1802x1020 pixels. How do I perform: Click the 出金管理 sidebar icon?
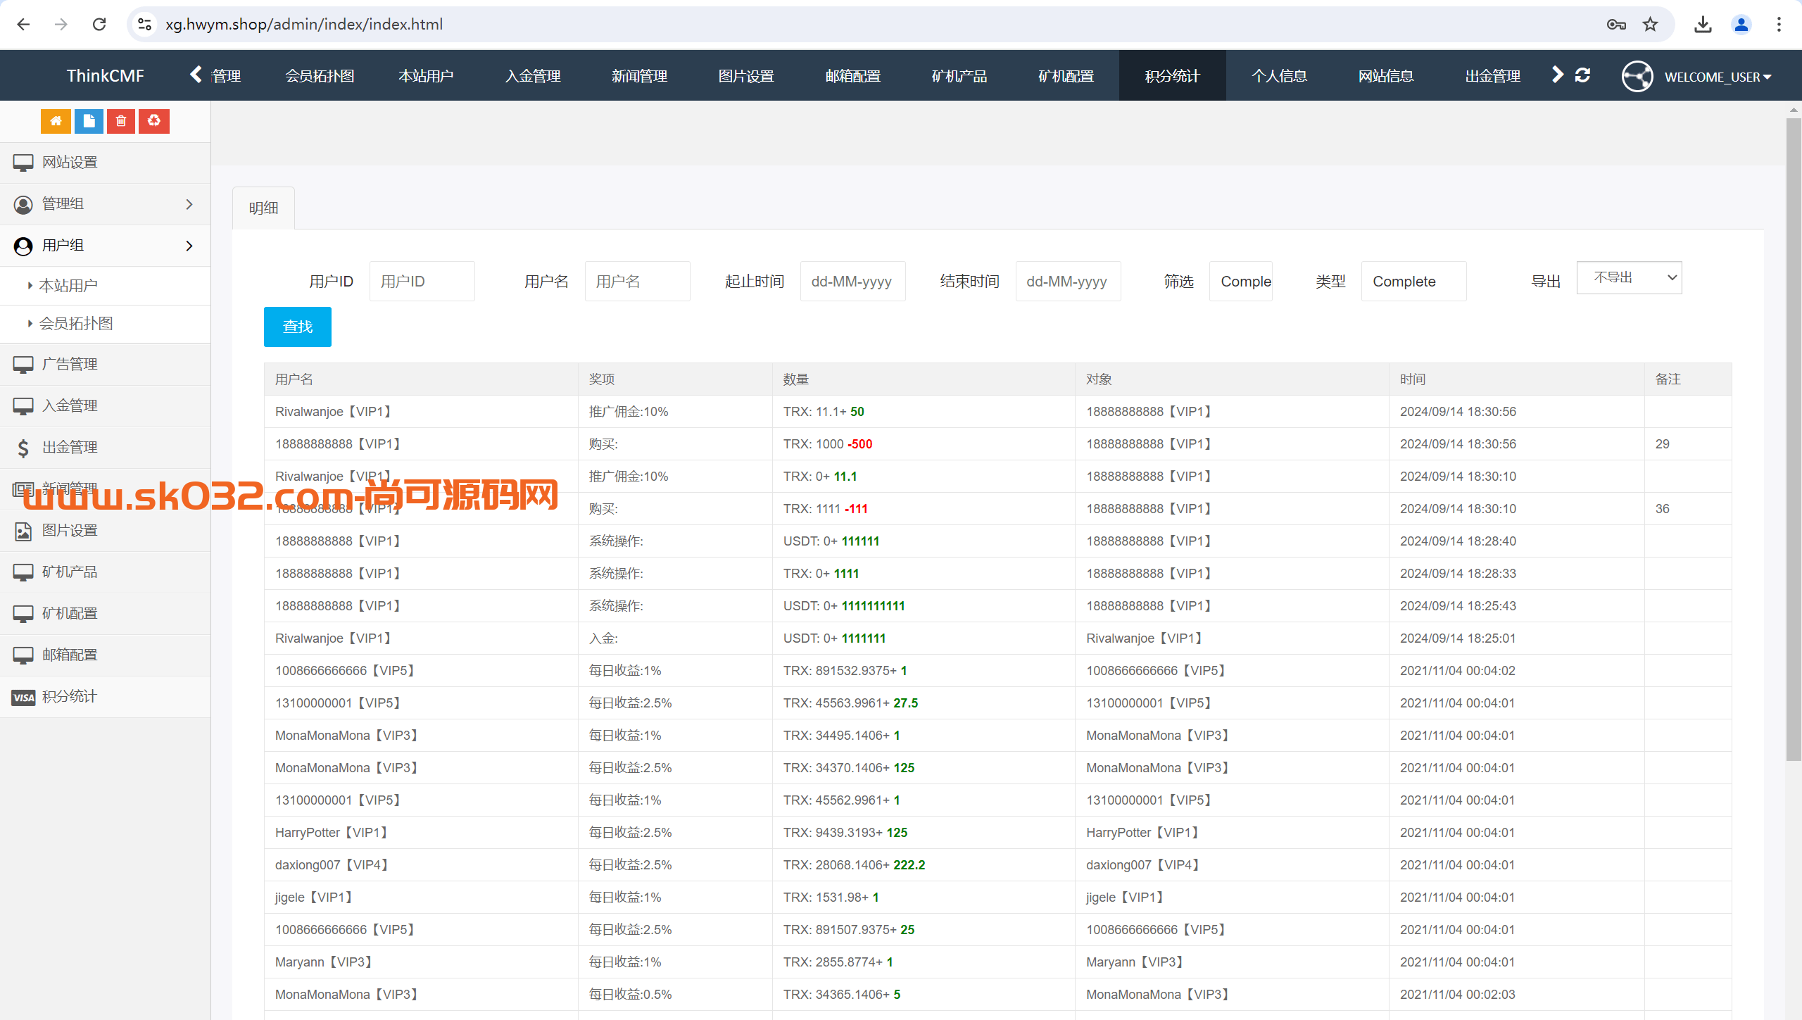(x=25, y=446)
